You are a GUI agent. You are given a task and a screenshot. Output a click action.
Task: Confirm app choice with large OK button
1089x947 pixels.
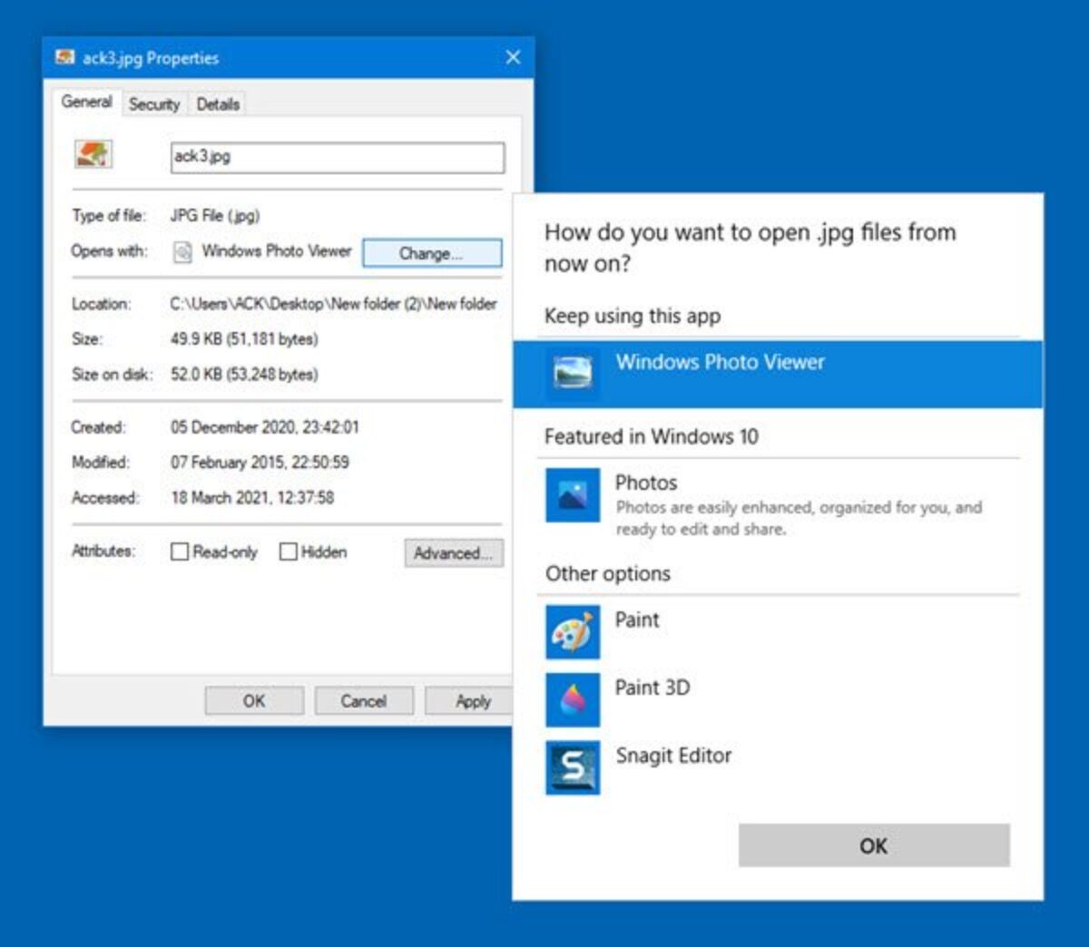(873, 845)
